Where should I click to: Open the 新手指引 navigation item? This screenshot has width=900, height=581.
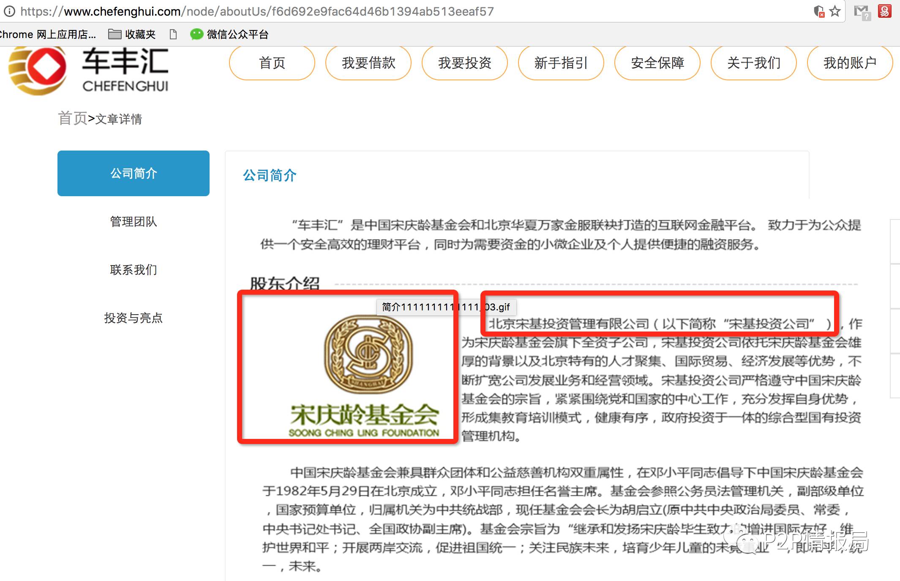click(561, 63)
